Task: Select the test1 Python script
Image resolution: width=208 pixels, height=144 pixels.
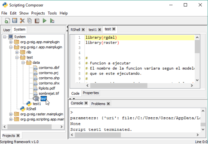Action: click(37, 104)
